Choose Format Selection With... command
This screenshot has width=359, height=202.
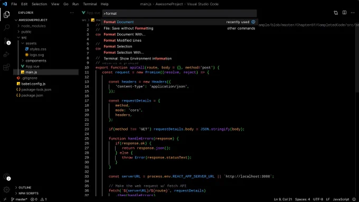tap(179, 52)
